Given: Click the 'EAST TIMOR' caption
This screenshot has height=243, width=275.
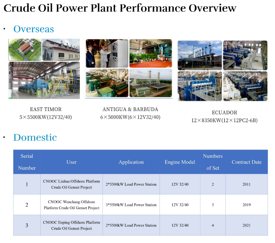Looking at the screenshot, I should (46, 109).
